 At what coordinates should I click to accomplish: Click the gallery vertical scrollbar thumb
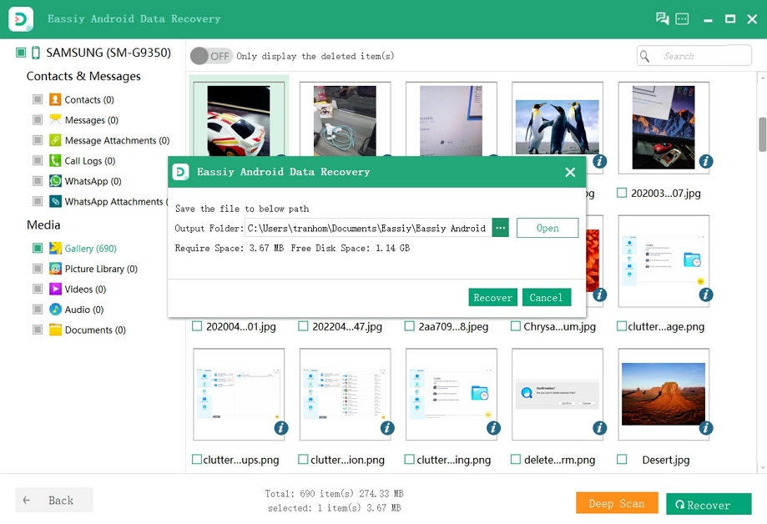pos(762,134)
